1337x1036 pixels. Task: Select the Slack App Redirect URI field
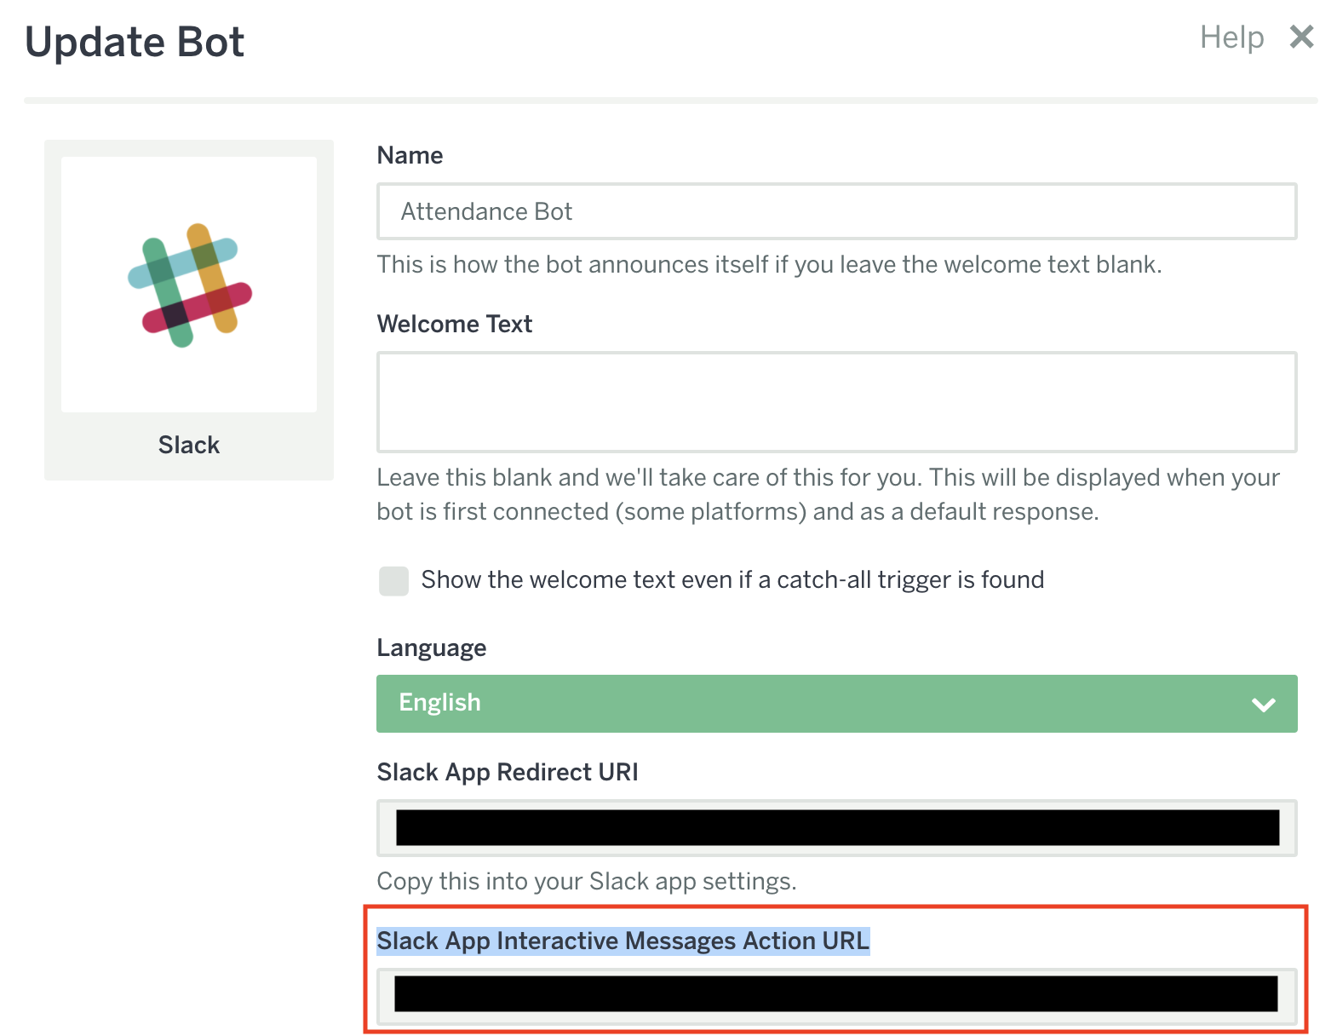(x=836, y=828)
